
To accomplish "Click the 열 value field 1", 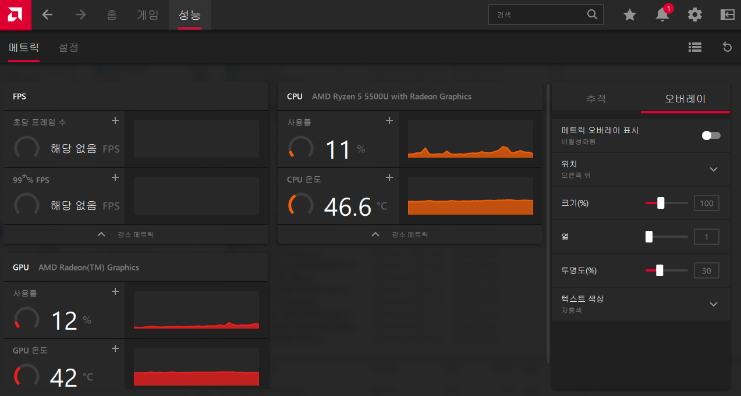I will (707, 237).
